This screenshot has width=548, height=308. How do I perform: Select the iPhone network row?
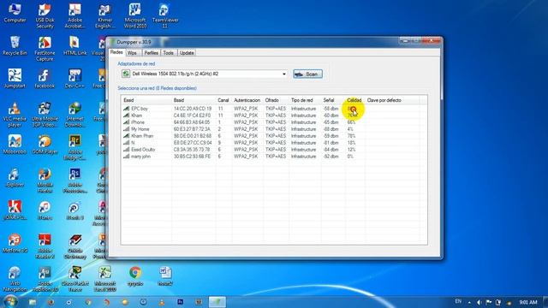[x=274, y=122]
